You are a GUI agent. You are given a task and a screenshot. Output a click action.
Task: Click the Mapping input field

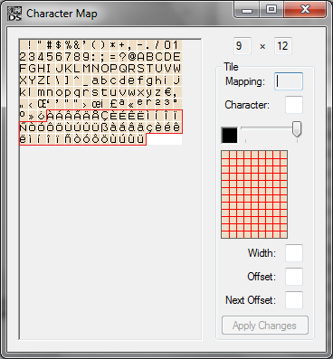(x=289, y=81)
